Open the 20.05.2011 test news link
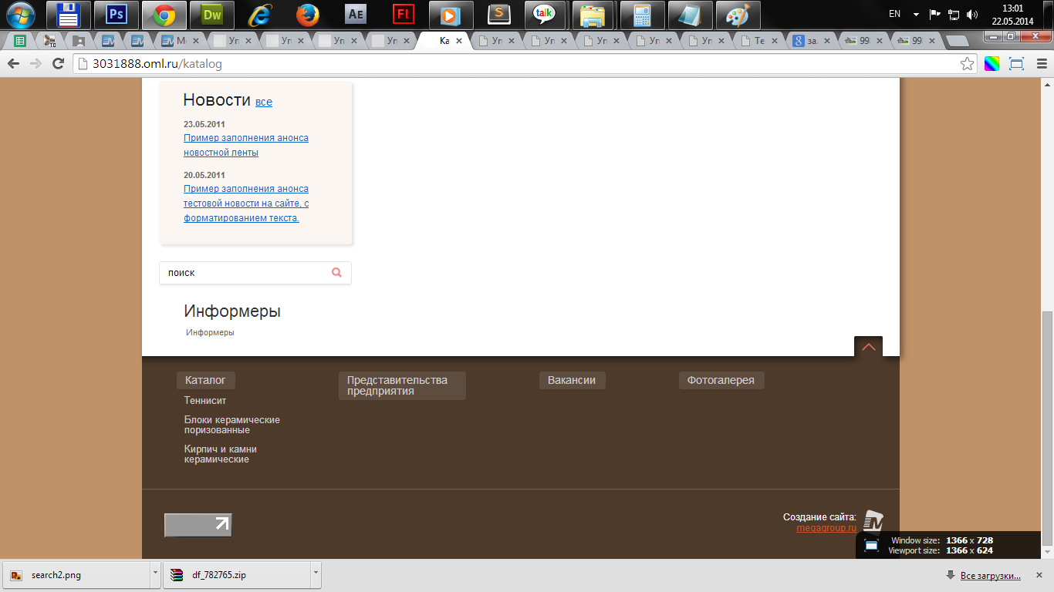The width and height of the screenshot is (1054, 592). [246, 203]
